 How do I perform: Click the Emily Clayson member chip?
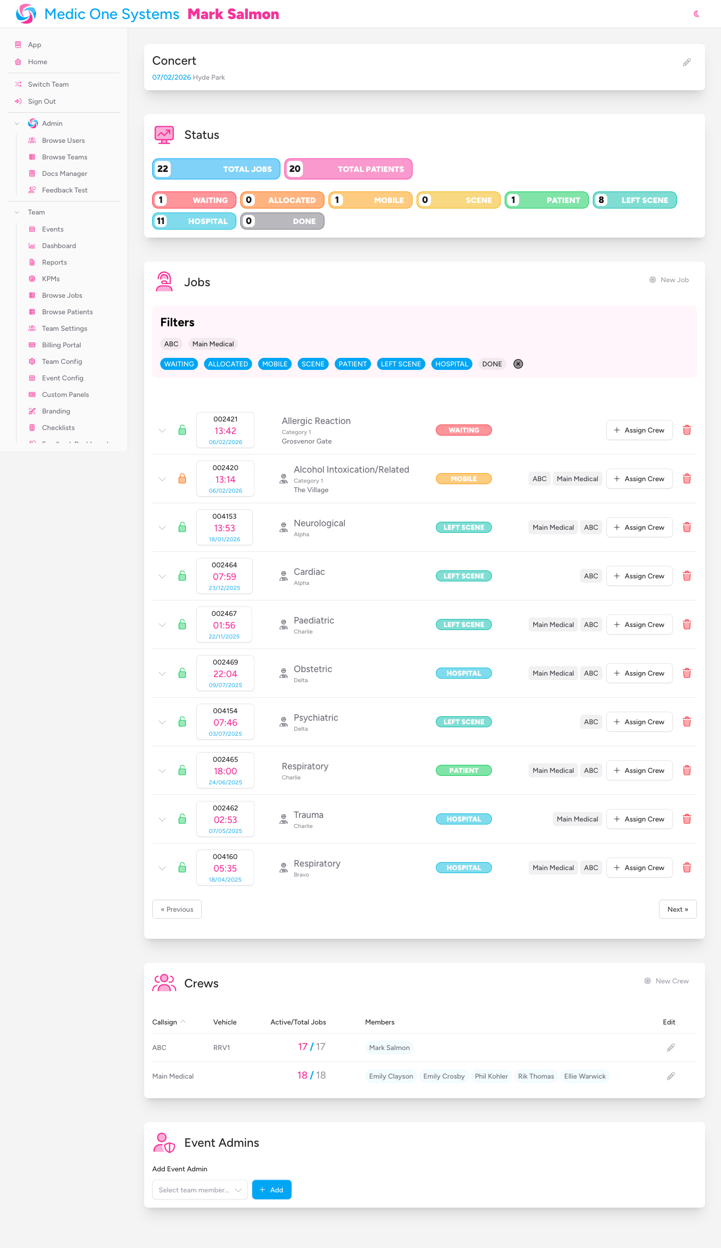tap(391, 1076)
